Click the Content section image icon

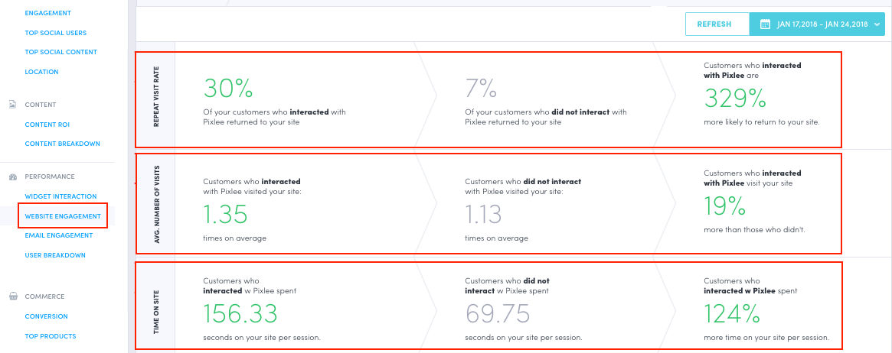12,105
